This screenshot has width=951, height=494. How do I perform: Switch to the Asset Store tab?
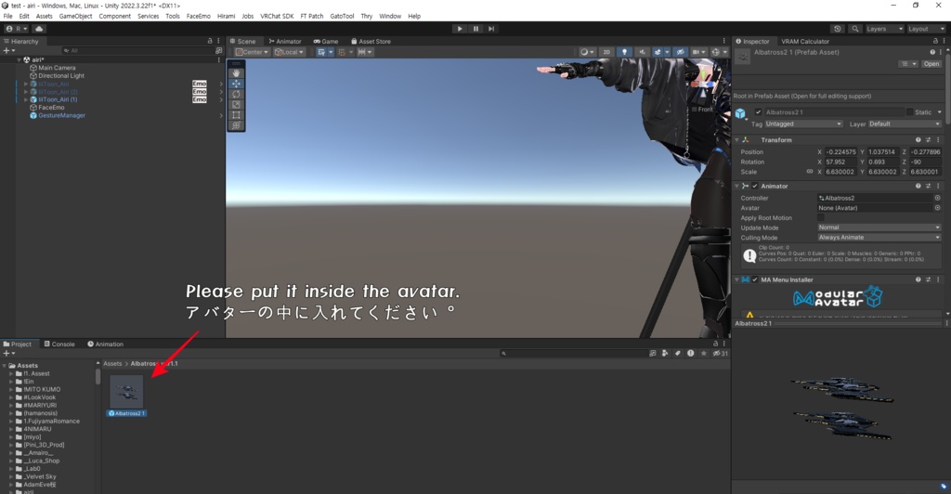[371, 41]
